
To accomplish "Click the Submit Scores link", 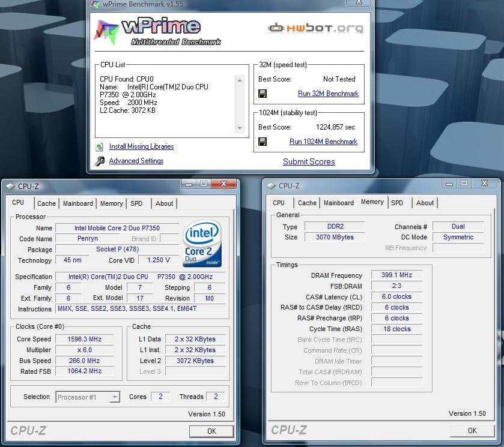I will coord(309,161).
